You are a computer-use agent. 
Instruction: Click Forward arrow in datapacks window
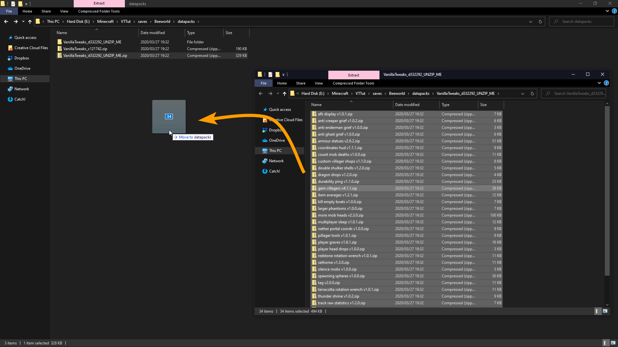15,22
